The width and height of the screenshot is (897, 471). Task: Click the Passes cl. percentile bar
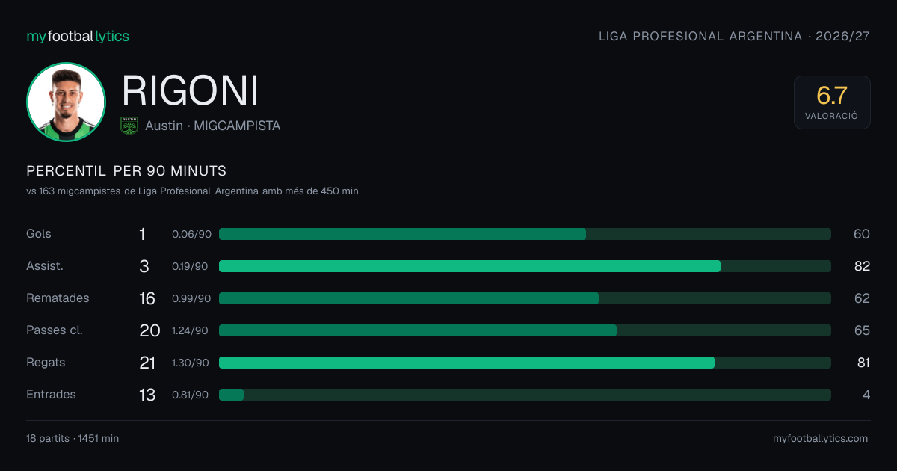(x=525, y=330)
